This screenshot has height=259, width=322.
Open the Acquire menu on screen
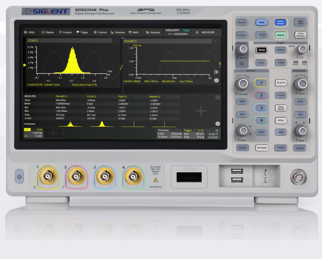[65, 32]
